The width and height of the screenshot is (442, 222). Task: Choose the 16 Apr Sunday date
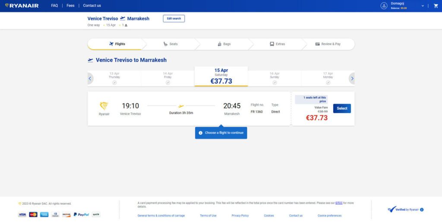(275, 79)
